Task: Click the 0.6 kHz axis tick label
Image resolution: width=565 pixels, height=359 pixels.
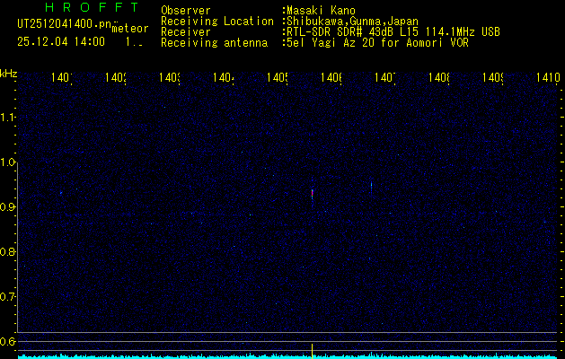Action: [x=7, y=341]
